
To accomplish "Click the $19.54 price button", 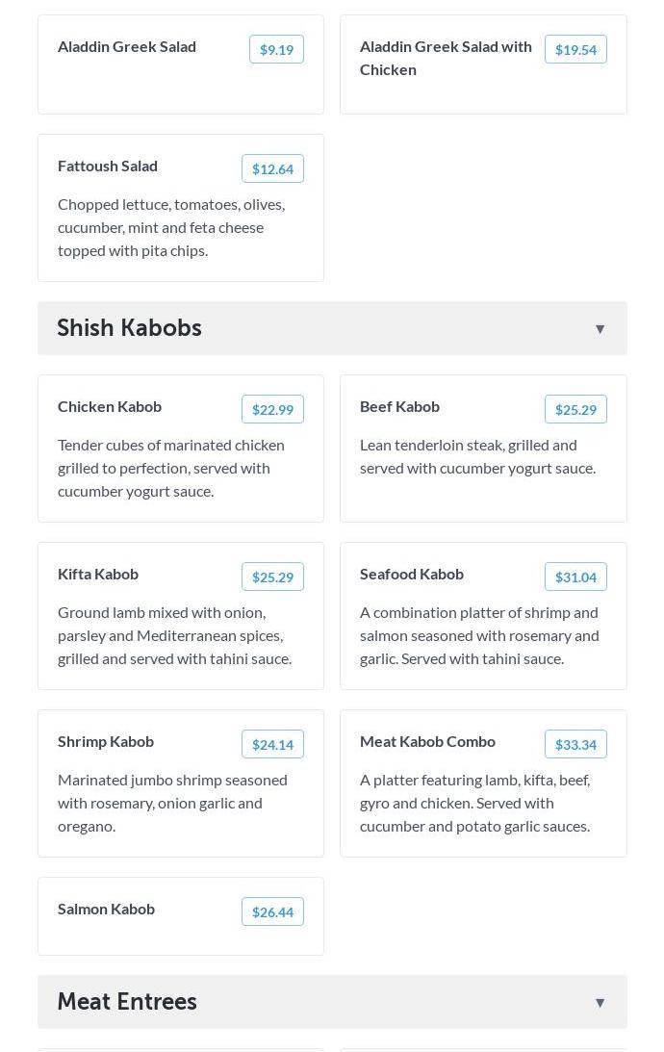I will pos(575,50).
